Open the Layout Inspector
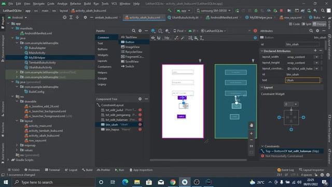Image resolution: width=332 pixels, height=187 pixels. (311, 170)
